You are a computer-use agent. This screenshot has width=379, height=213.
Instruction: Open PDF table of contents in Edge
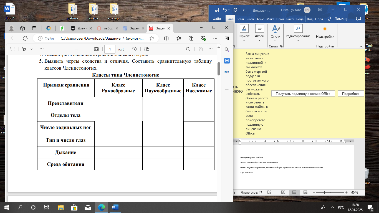[x=12, y=49]
